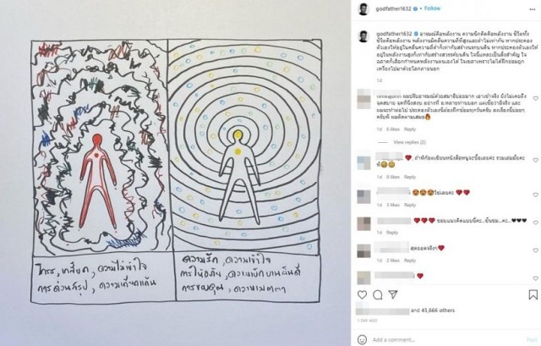Like the comment with three heart-eyes emojis
This screenshot has height=346, width=541.
tap(535, 195)
